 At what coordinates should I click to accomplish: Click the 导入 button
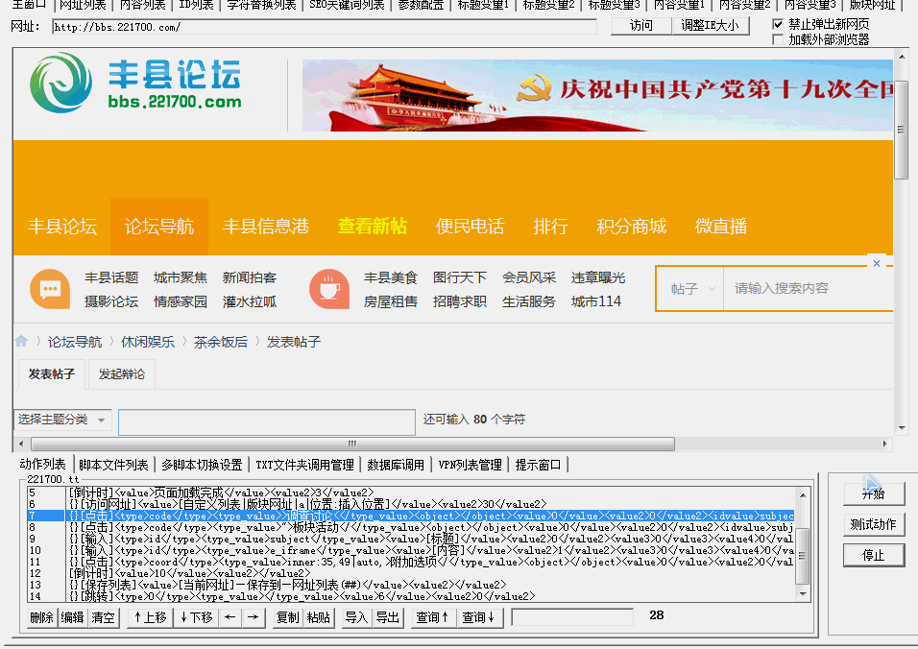[x=356, y=617]
